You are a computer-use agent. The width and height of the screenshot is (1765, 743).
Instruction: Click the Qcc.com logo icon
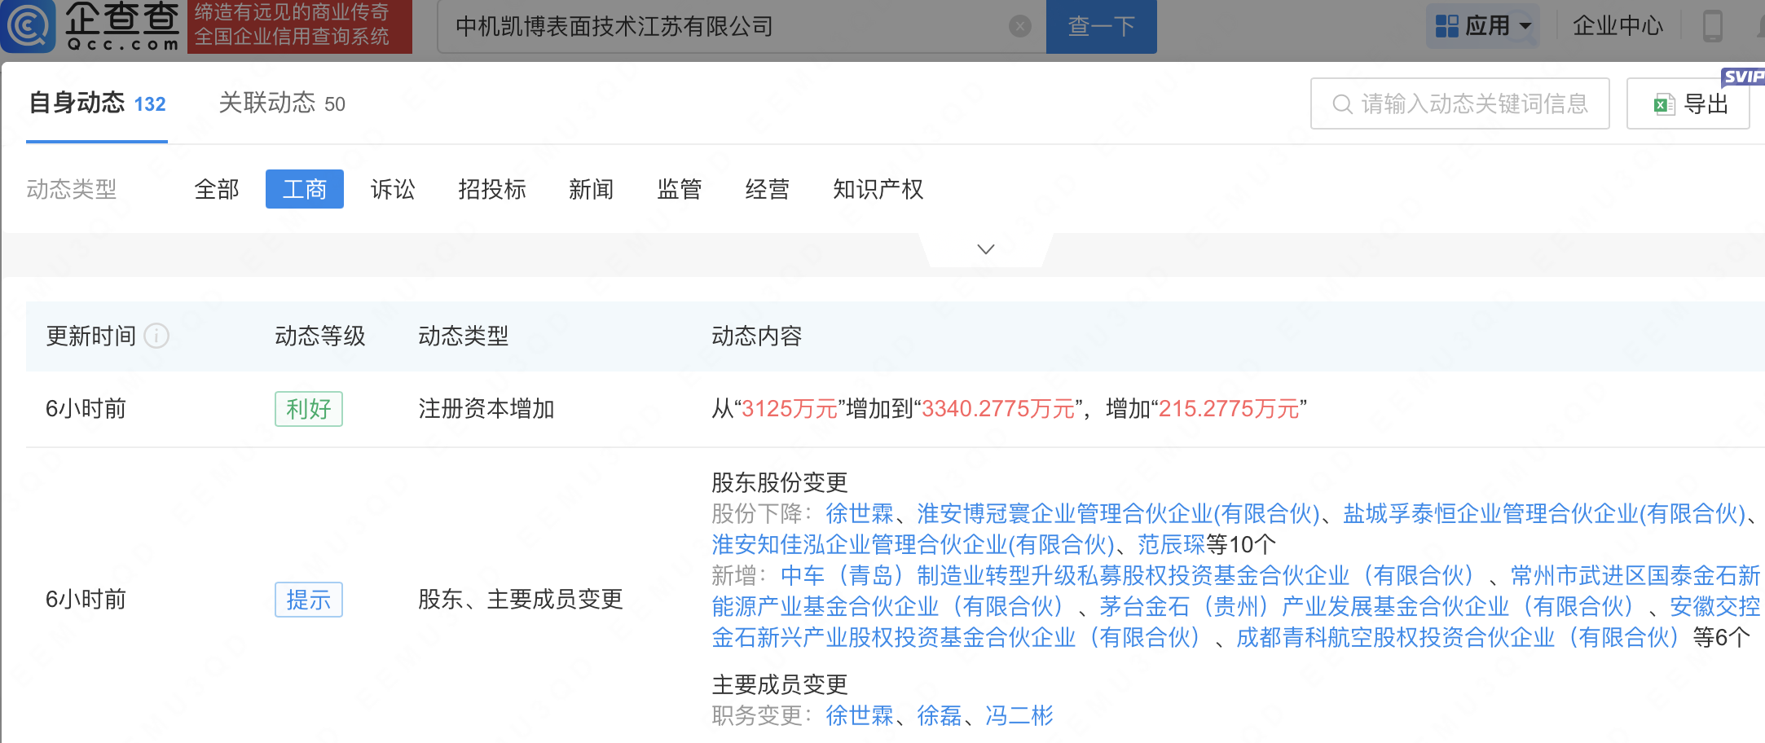29,26
